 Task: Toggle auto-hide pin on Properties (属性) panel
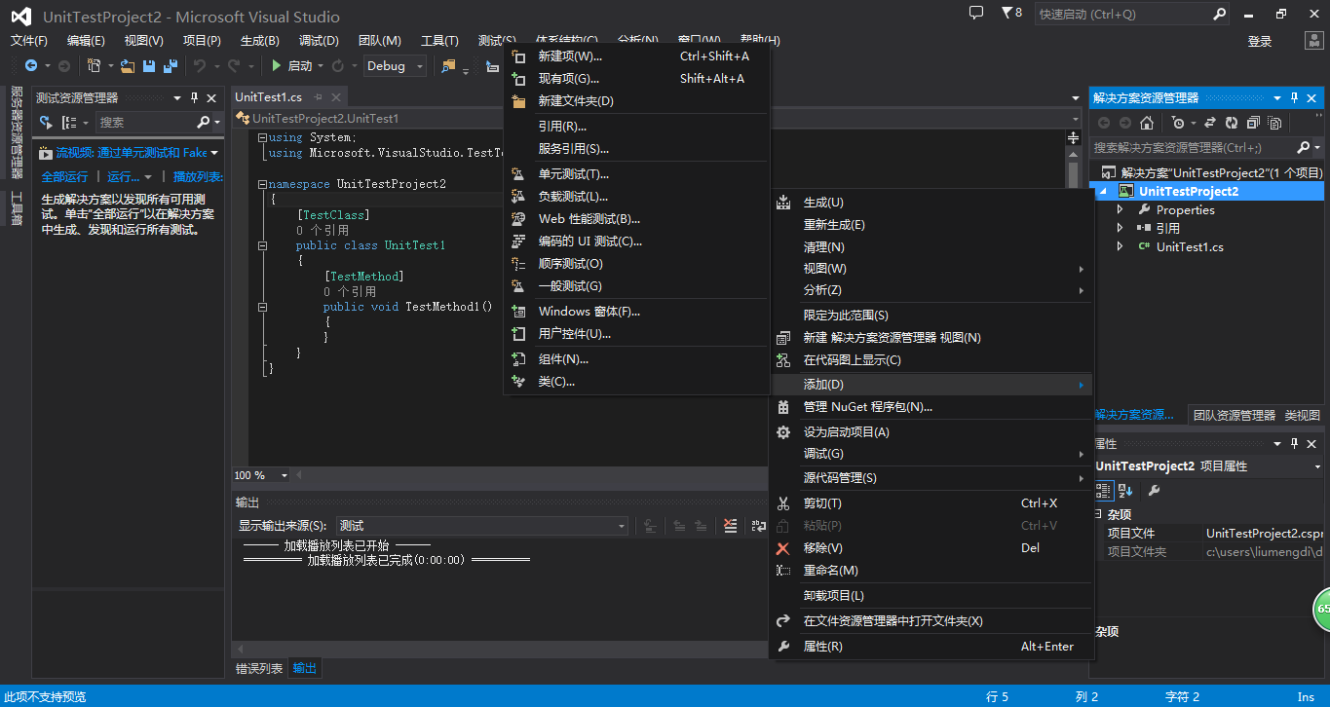(1295, 443)
